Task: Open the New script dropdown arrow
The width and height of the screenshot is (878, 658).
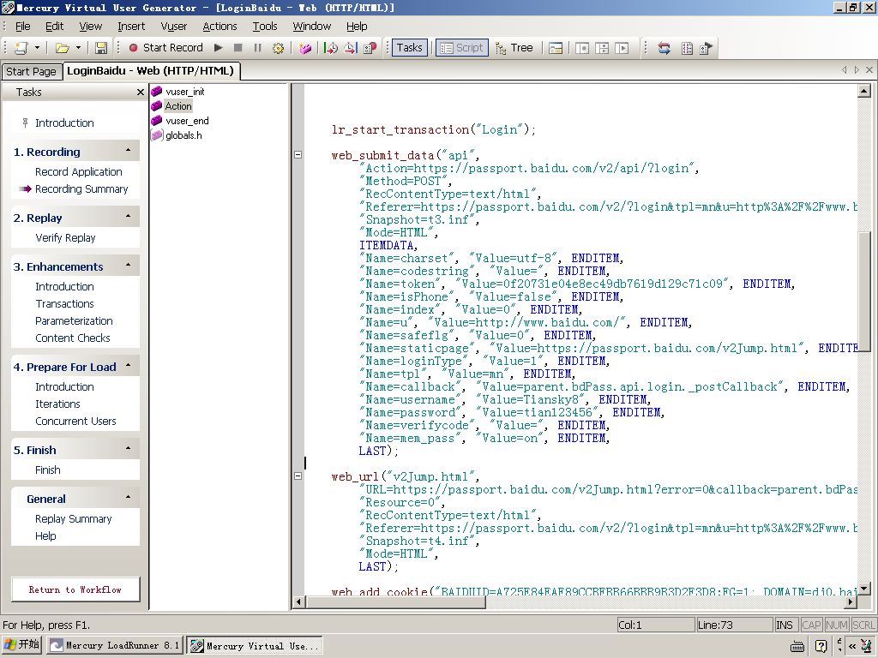Action: pos(38,48)
